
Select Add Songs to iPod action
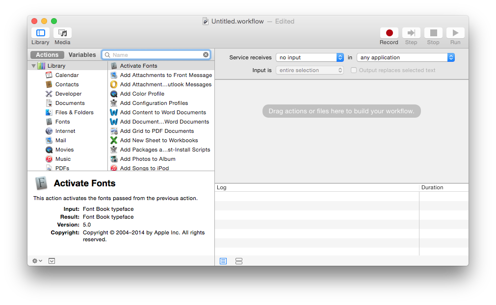click(161, 168)
